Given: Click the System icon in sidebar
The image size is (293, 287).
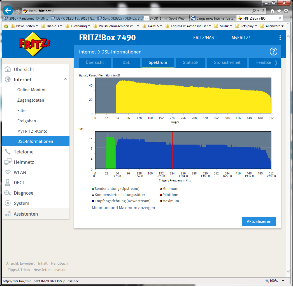Looking at the screenshot, I should 8,203.
